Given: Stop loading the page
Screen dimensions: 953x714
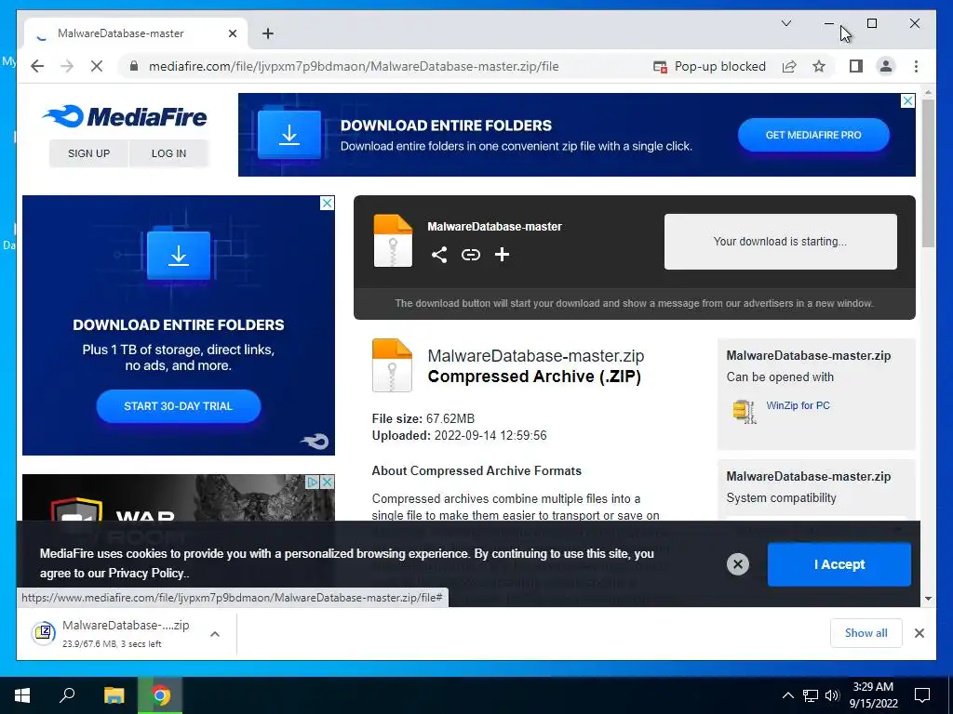Looking at the screenshot, I should coord(97,66).
